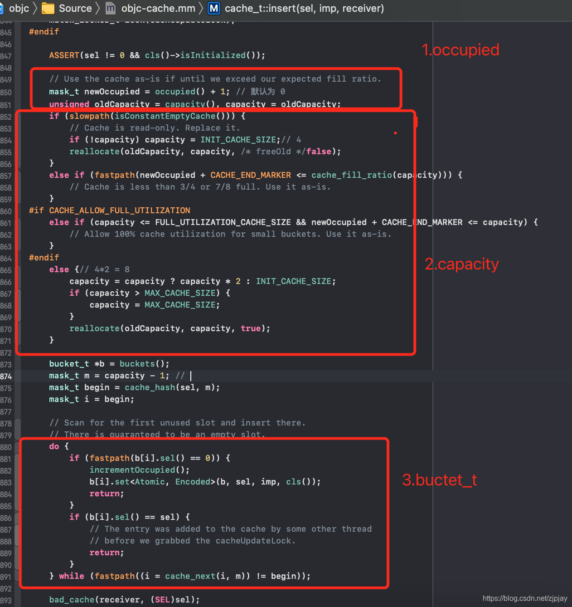Screen dimensions: 572x607
Task: Click the false keyword on line 855
Action: pyautogui.click(x=319, y=152)
